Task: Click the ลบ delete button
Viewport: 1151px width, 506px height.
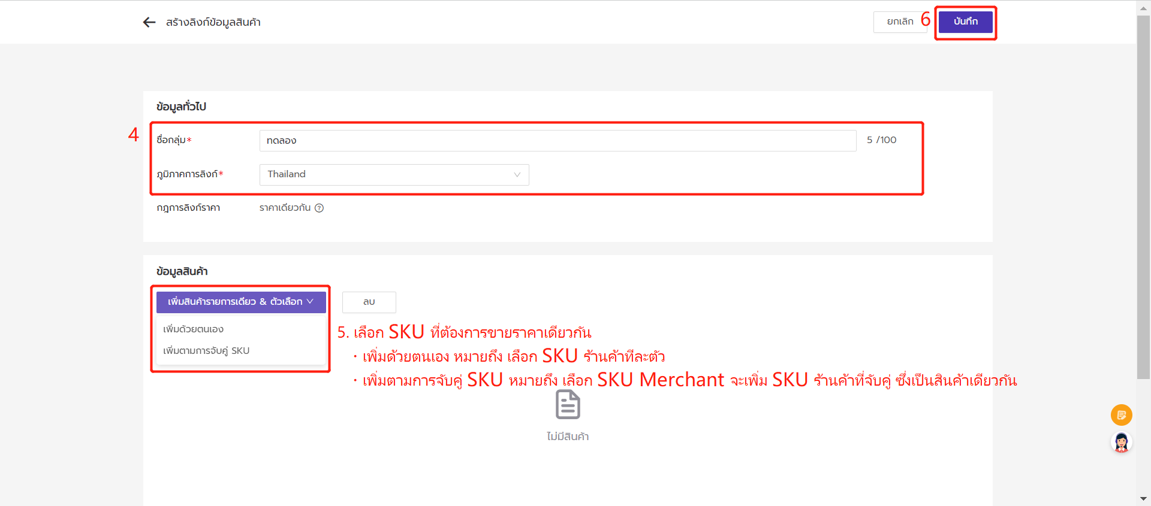Action: coord(369,302)
